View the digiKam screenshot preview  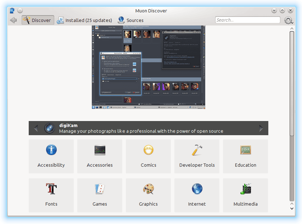149,67
